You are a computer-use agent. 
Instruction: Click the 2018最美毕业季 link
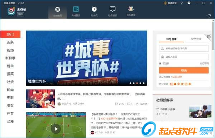click(x=166, y=109)
